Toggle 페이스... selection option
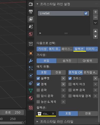 67,49
